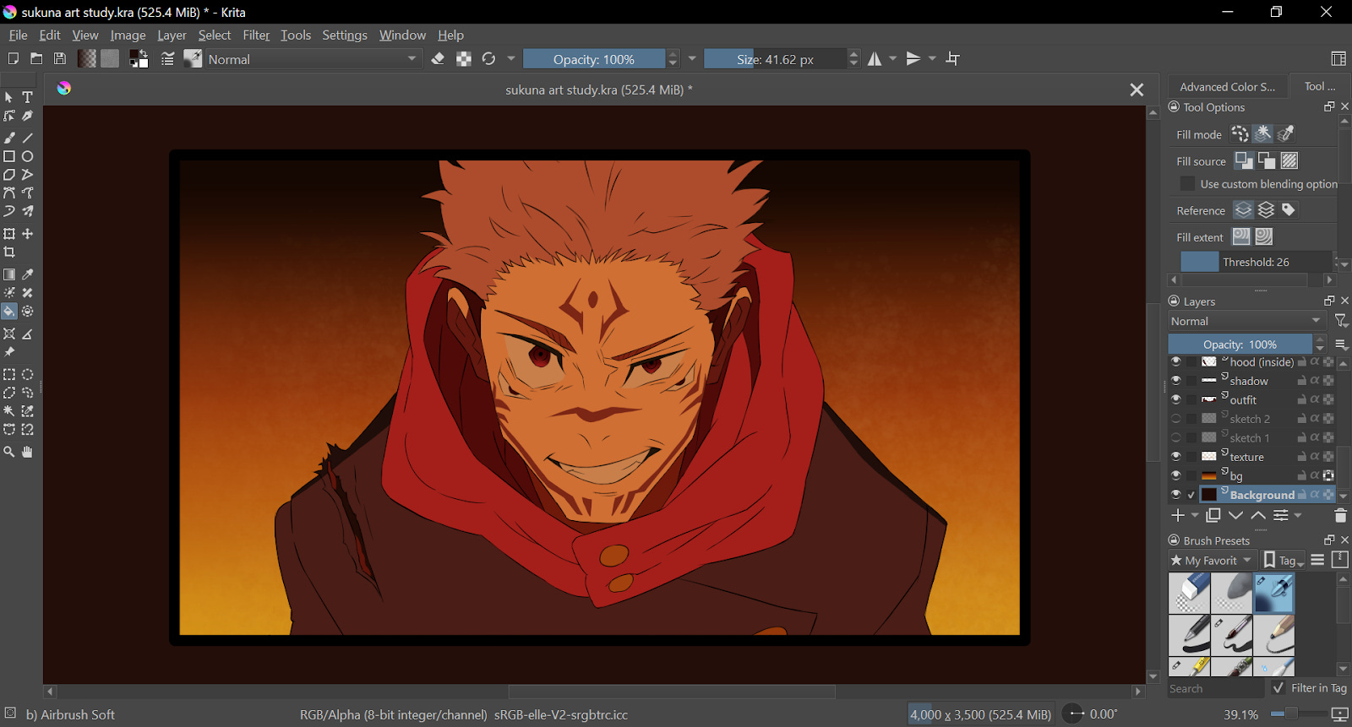Open the Filter menu
The height and width of the screenshot is (727, 1352).
point(256,35)
